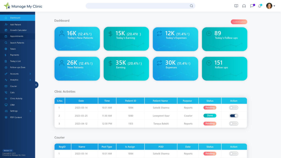Screen dimensions: 281x158
Task: Click the notification bell icon
Action: 259,6
